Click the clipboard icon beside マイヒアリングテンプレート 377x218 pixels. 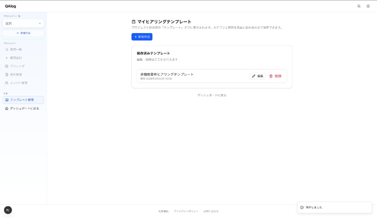(133, 22)
